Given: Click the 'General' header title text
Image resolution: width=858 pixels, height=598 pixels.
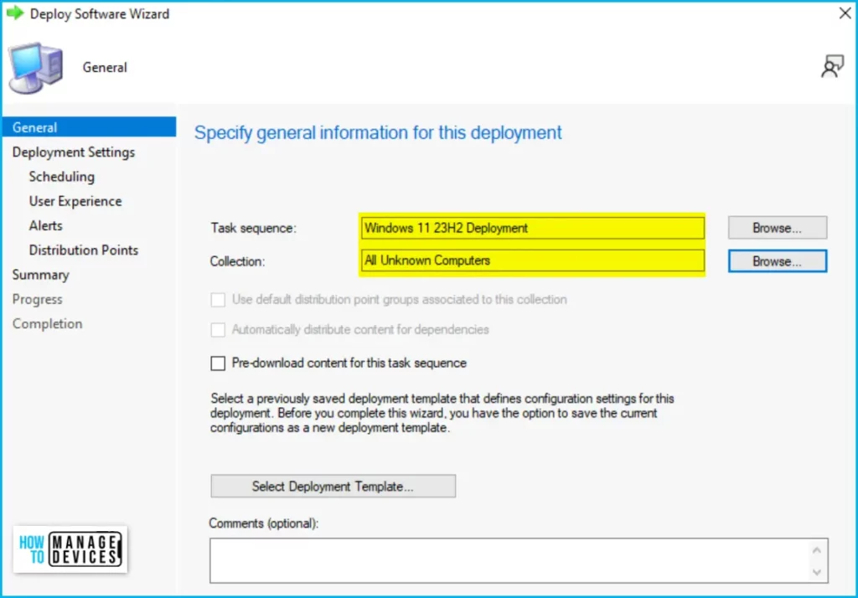Looking at the screenshot, I should pyautogui.click(x=105, y=67).
